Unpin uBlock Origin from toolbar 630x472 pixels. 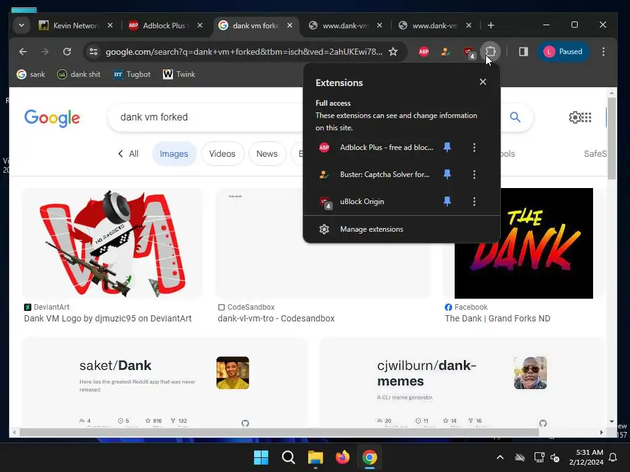[447, 202]
